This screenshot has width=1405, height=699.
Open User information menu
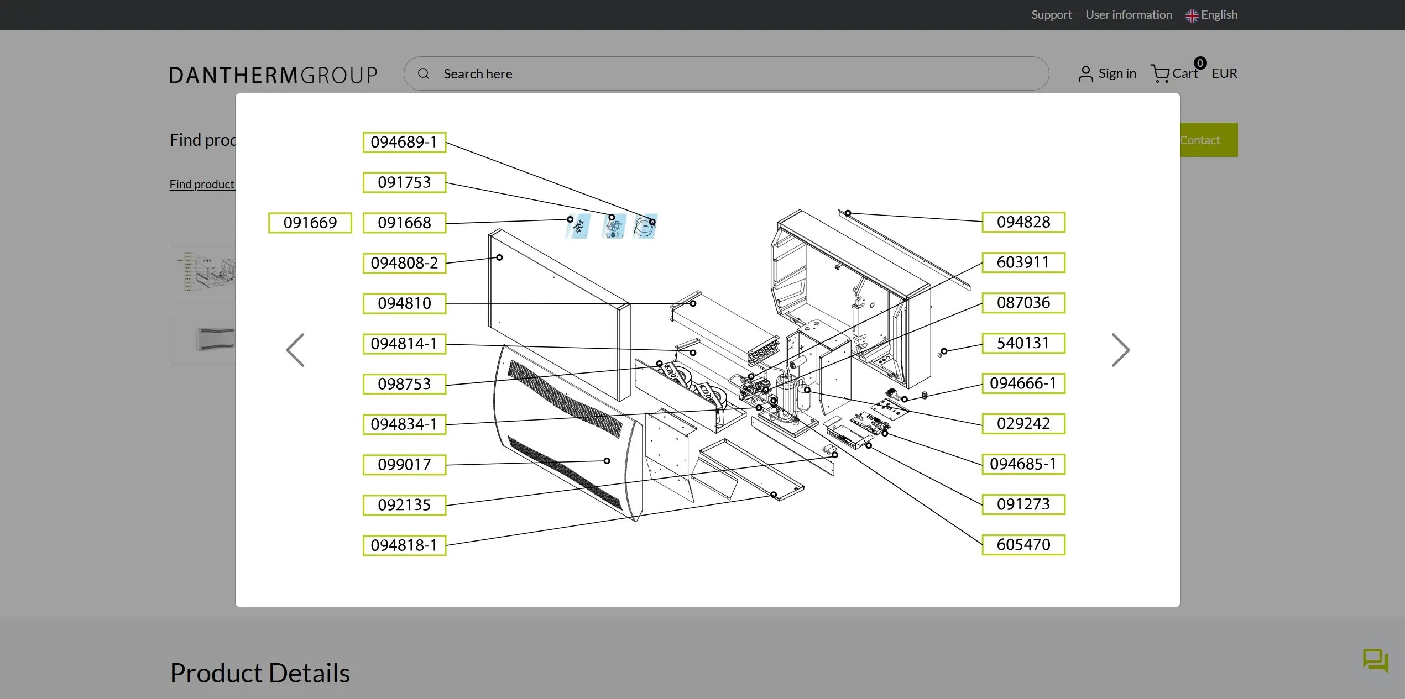1128,15
